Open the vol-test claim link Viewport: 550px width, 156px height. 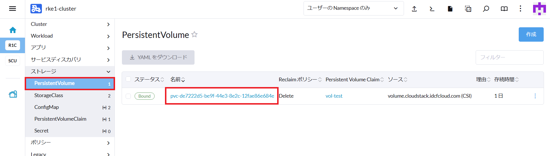click(x=334, y=96)
